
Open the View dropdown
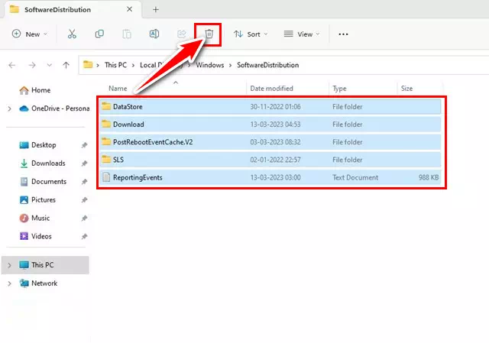pos(302,34)
